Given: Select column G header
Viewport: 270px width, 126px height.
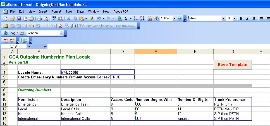Looking at the screenshot, I should point(233,52).
